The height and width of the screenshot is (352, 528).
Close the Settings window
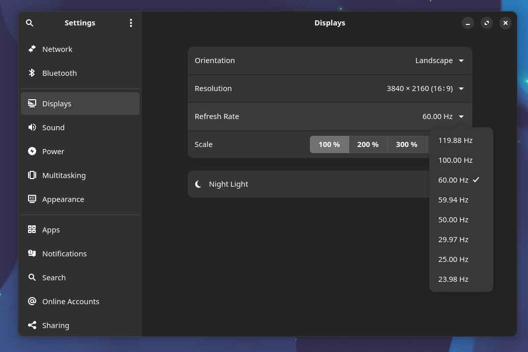(x=506, y=23)
